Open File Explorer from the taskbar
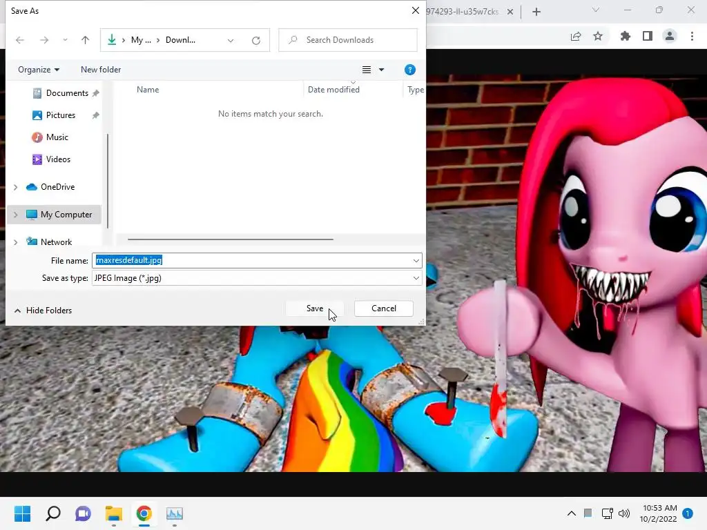Image resolution: width=707 pixels, height=530 pixels. [114, 513]
